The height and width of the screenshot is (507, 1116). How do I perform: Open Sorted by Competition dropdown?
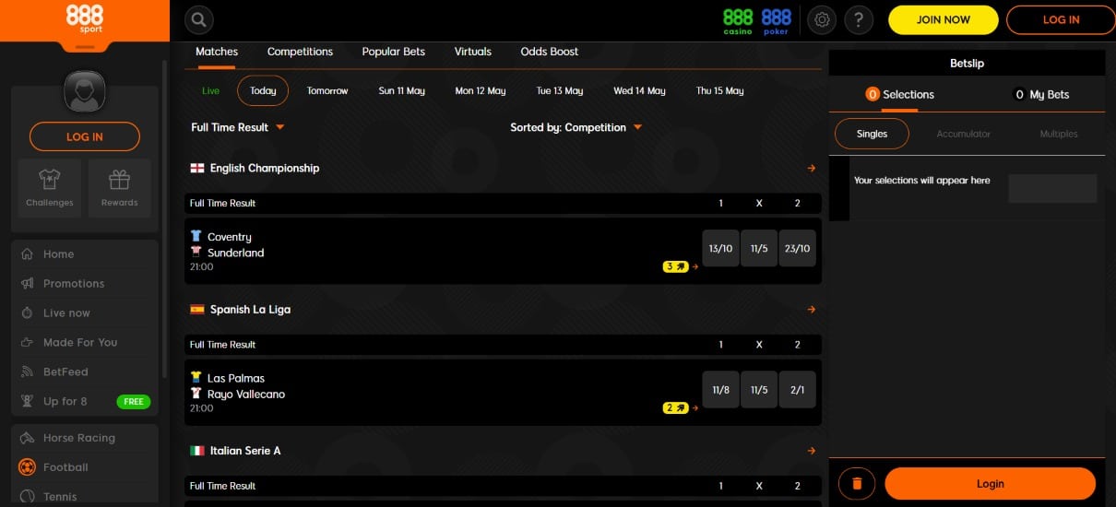click(576, 127)
